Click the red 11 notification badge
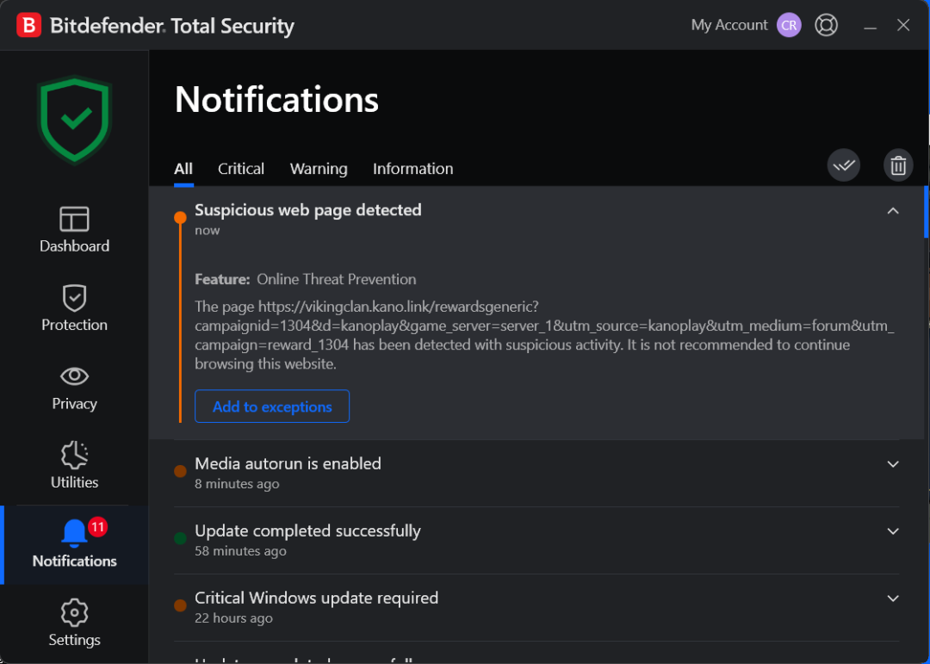 click(x=97, y=526)
